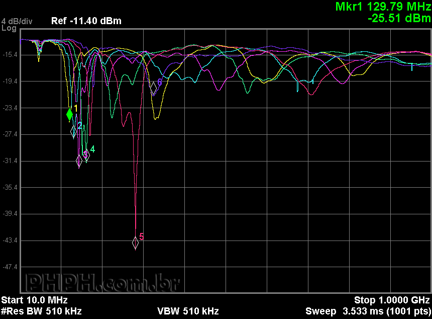Image resolution: width=432 pixels, height=319 pixels.
Task: Click the -43.4 dB y-axis label
Action: (10, 241)
